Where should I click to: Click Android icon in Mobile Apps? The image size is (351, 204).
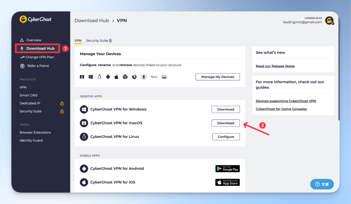[84, 169]
